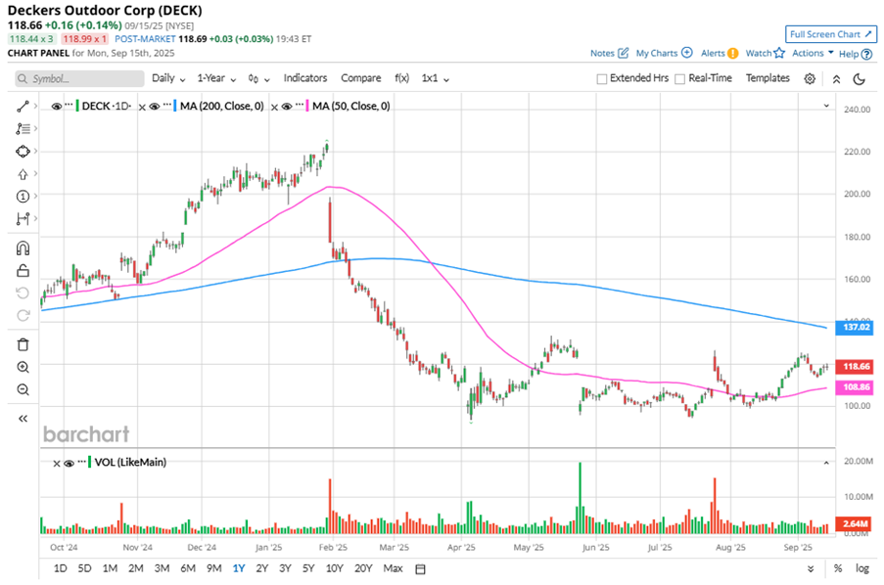This screenshot has height=585, width=884.
Task: Open the Daily frequency dropdown
Action: (168, 78)
